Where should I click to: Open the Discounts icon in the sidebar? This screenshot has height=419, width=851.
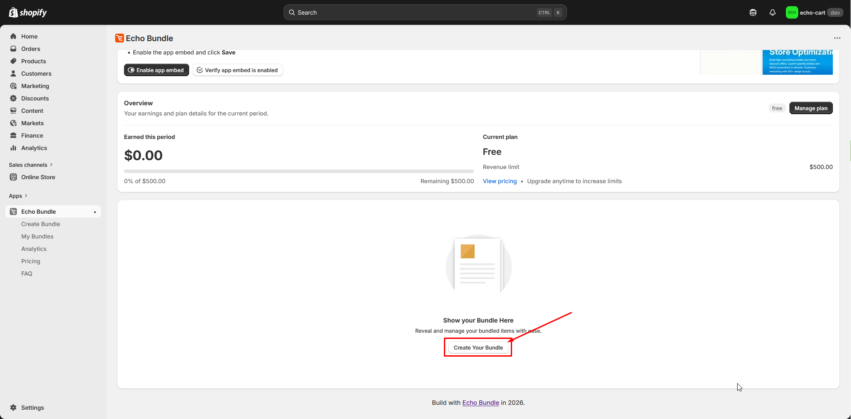point(13,98)
